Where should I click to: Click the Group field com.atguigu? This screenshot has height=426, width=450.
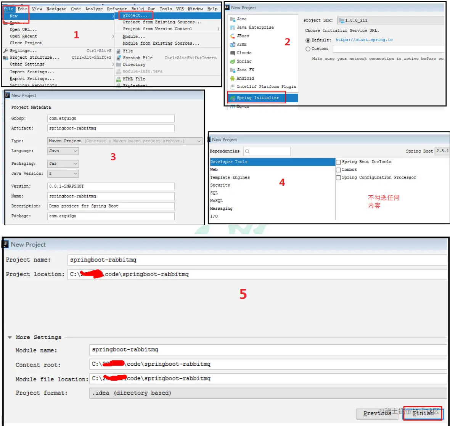111,119
